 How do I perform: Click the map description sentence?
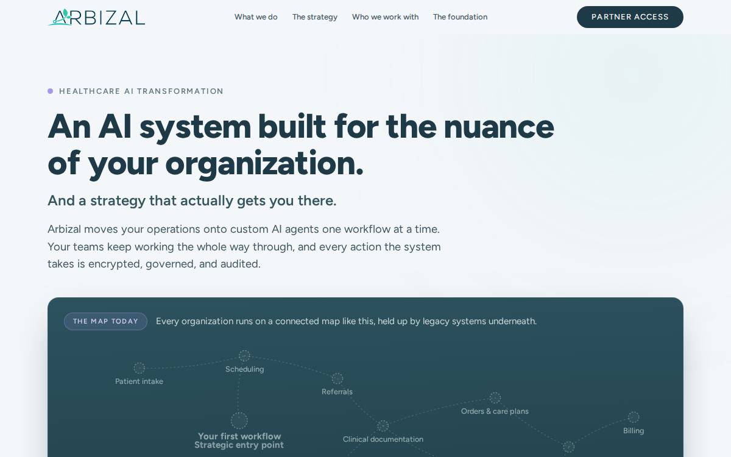tap(346, 321)
